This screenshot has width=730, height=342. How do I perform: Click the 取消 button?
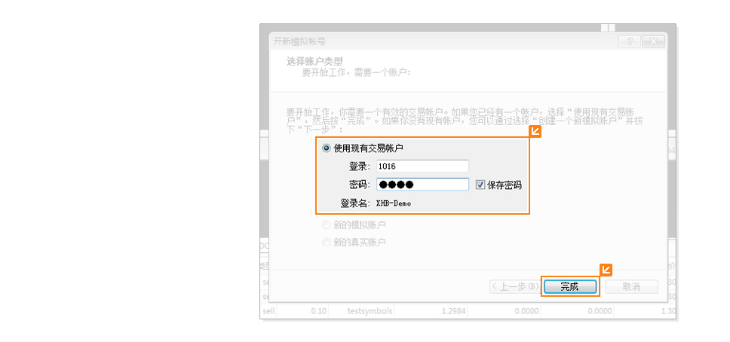pos(631,287)
